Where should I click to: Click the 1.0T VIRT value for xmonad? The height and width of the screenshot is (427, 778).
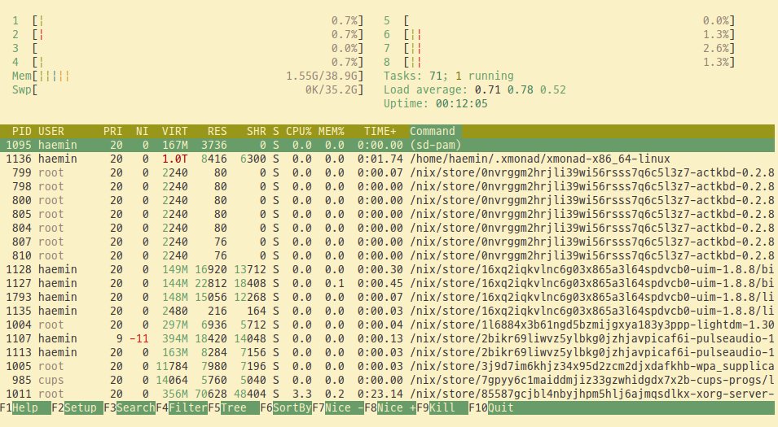pyautogui.click(x=174, y=159)
